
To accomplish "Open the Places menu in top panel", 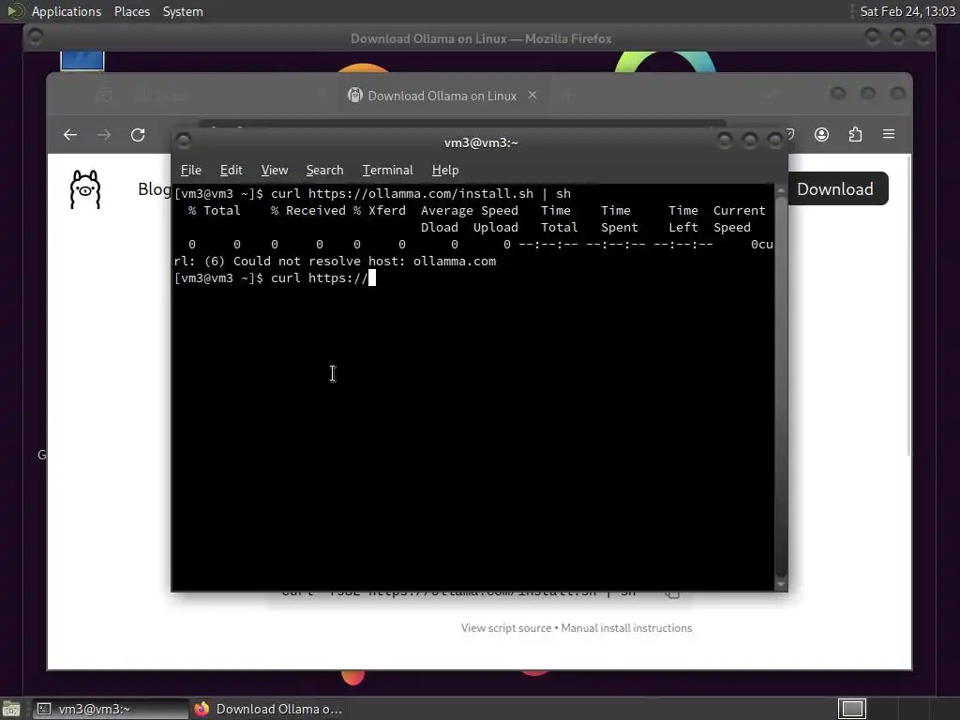I will pos(132,11).
